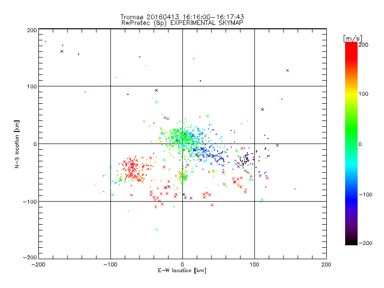Click the red X marker just below the -100 gridline
Image resolution: width=384 pixels, height=288 pixels.
click(x=212, y=205)
